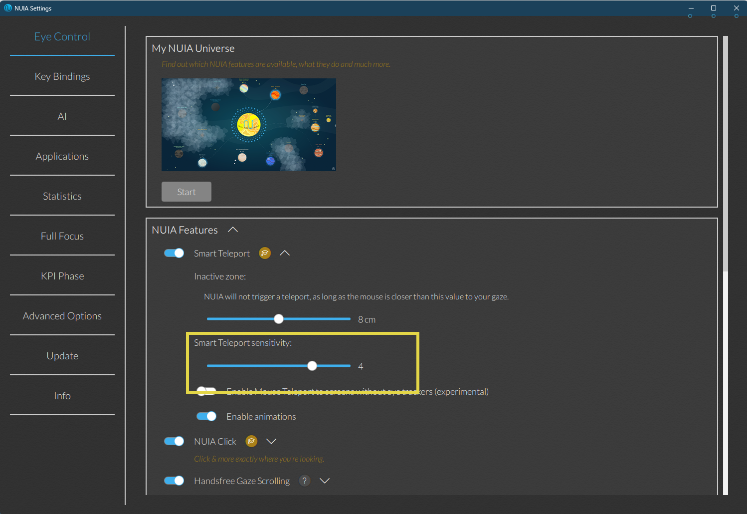This screenshot has width=747, height=514.
Task: Open Handsfree Gaze Scrolling help question mark
Action: pyautogui.click(x=304, y=481)
